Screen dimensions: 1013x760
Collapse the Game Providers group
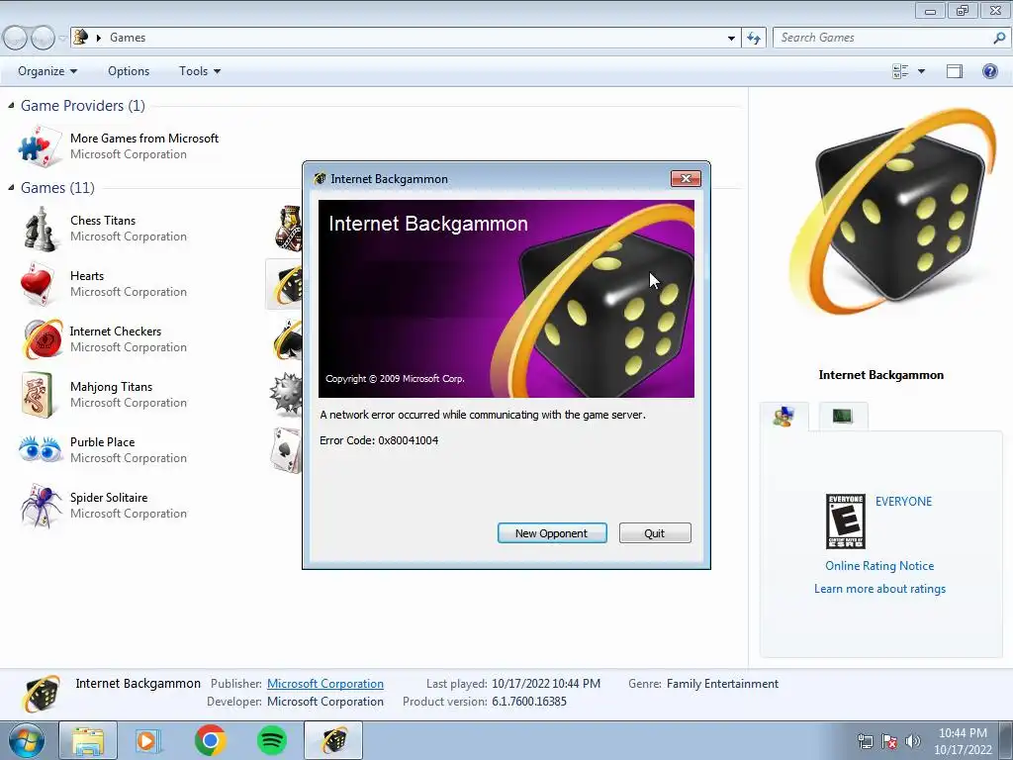click(x=11, y=105)
